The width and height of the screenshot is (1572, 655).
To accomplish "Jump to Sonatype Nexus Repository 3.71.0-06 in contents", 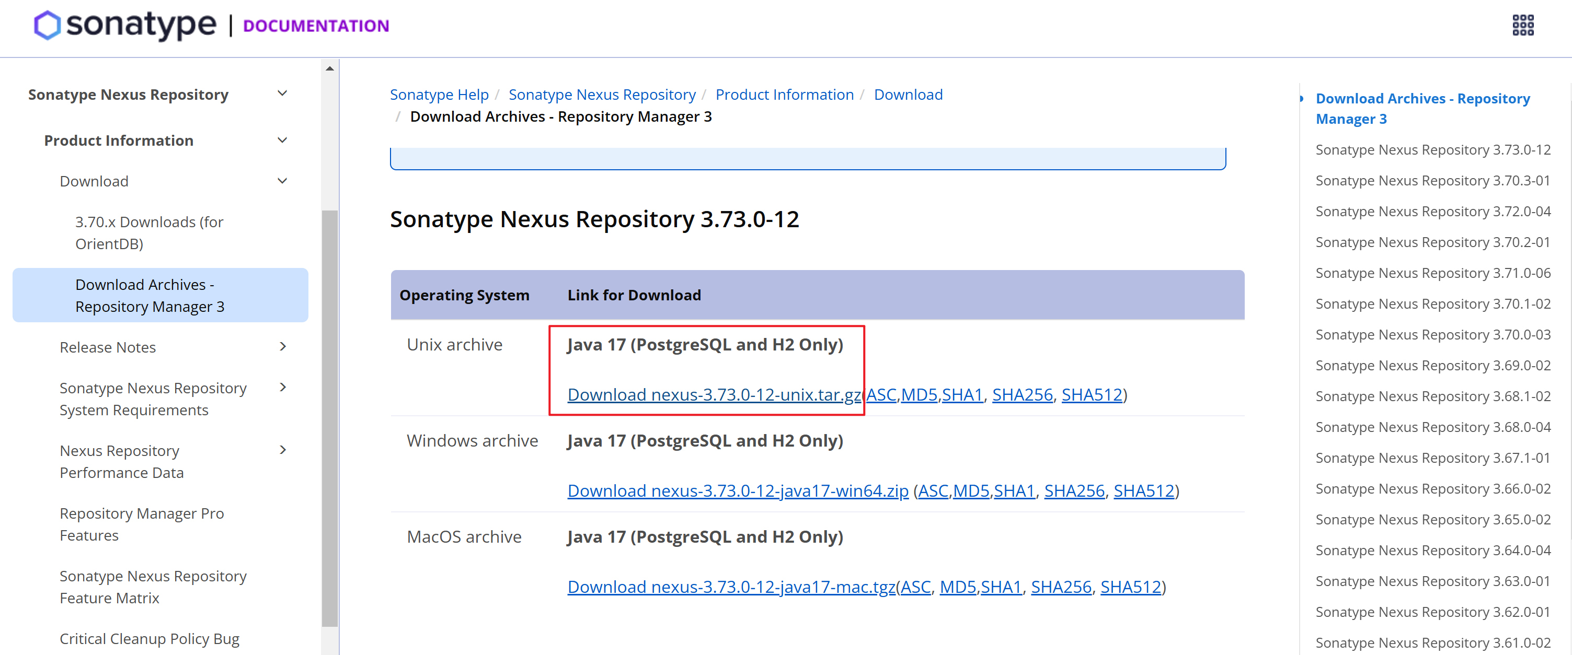I will (x=1433, y=273).
